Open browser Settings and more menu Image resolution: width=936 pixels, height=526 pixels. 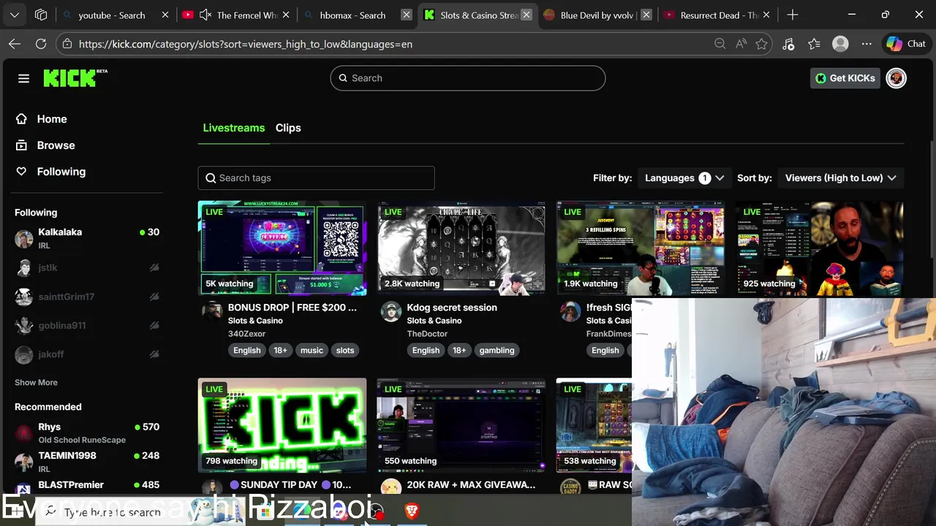tap(867, 44)
